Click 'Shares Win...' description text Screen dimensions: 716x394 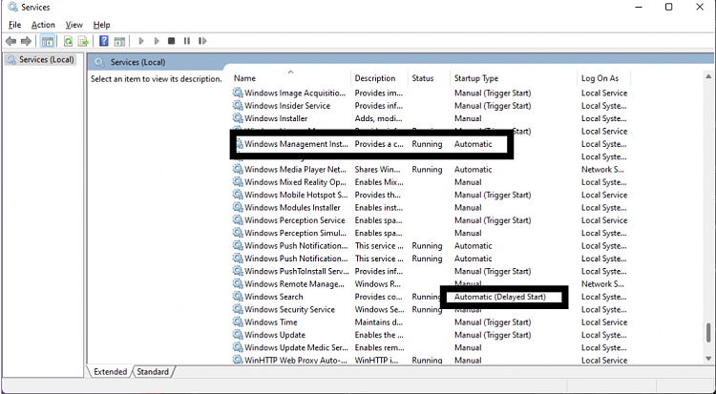[x=379, y=170]
